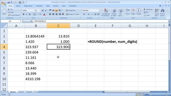
Task: Switch to the Formulas tab
Action: (39, 6)
